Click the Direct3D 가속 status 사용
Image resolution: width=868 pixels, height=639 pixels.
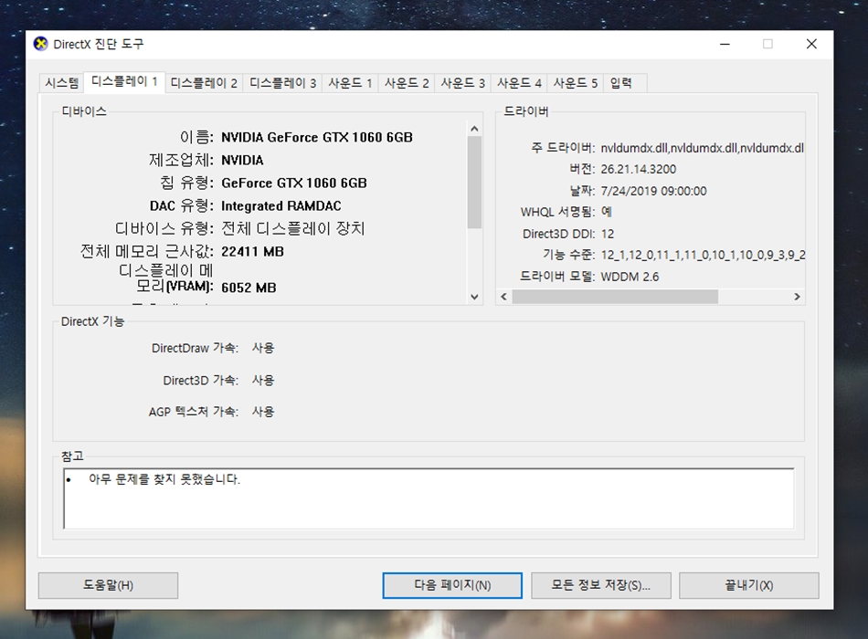tap(263, 380)
